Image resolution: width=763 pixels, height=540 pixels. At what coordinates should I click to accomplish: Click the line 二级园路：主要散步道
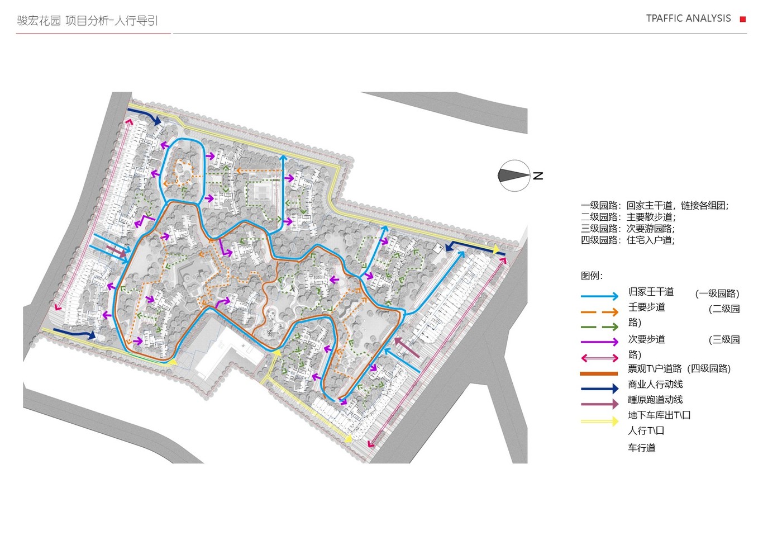[x=628, y=217]
